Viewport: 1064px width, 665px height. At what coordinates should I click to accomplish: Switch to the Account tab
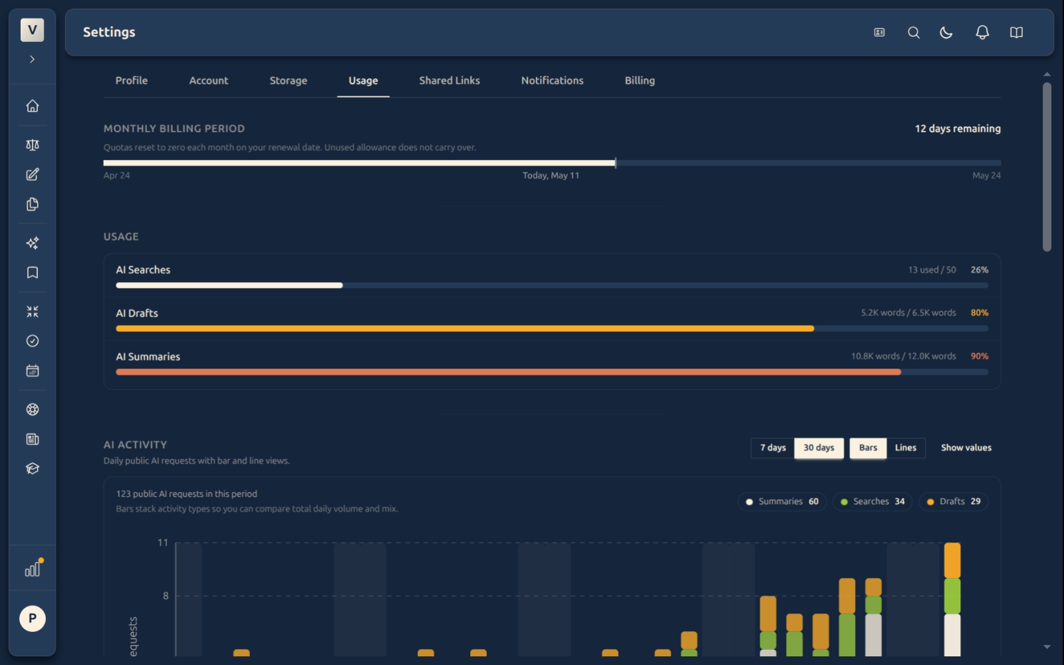coord(209,80)
